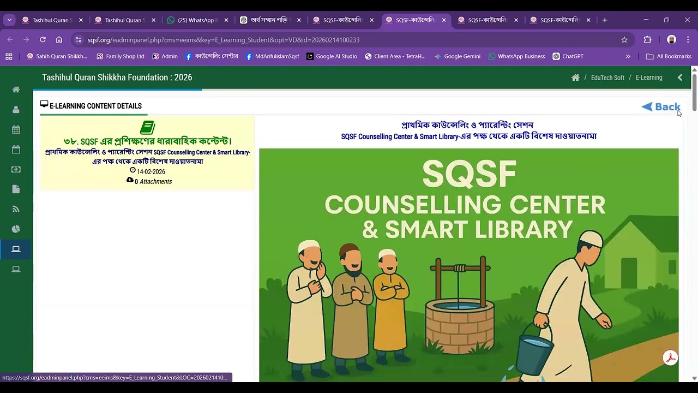Open the pie chart sidebar icon
698x393 pixels.
coord(16,229)
